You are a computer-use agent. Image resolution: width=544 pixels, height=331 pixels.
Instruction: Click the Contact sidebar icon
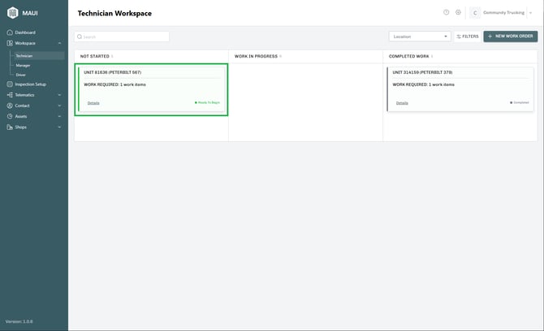(x=10, y=105)
